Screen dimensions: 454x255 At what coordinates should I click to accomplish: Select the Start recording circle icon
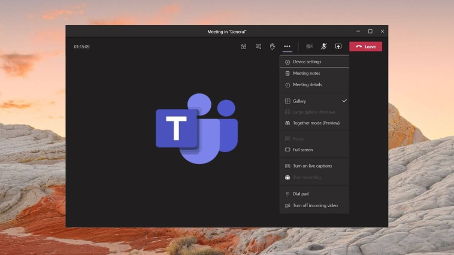pos(287,177)
